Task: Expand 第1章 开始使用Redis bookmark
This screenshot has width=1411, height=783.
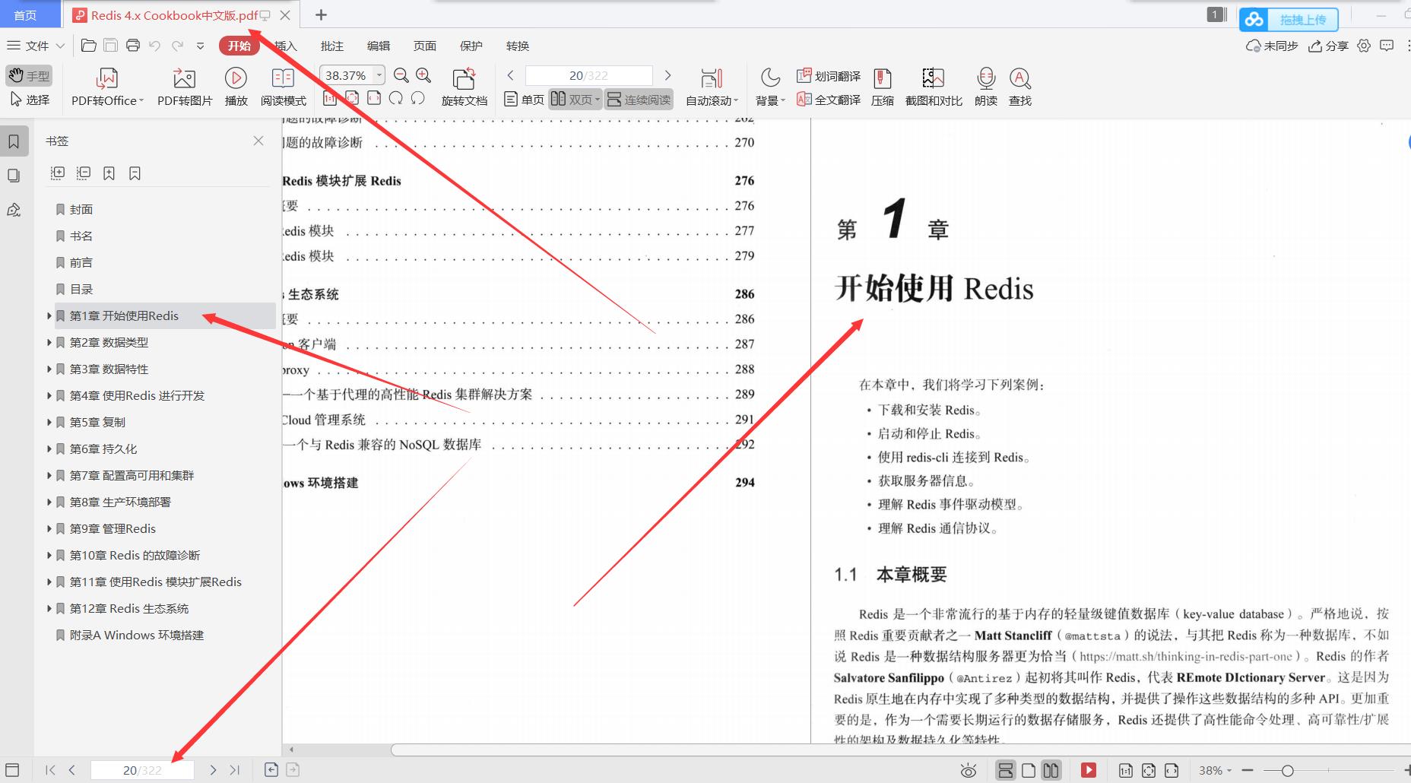Action: [49, 315]
